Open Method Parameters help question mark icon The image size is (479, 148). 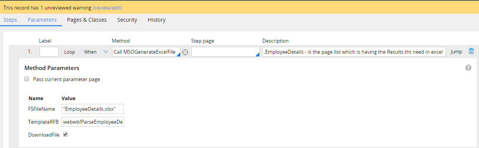[468, 68]
